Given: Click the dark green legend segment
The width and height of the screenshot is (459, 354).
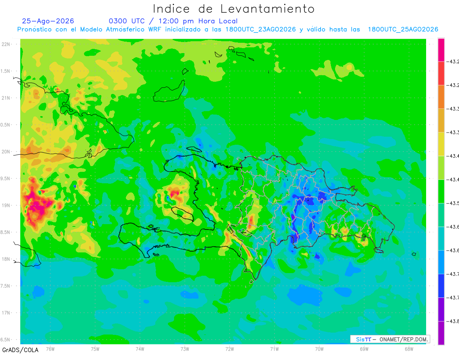Looking at the screenshot, I should [x=441, y=191].
